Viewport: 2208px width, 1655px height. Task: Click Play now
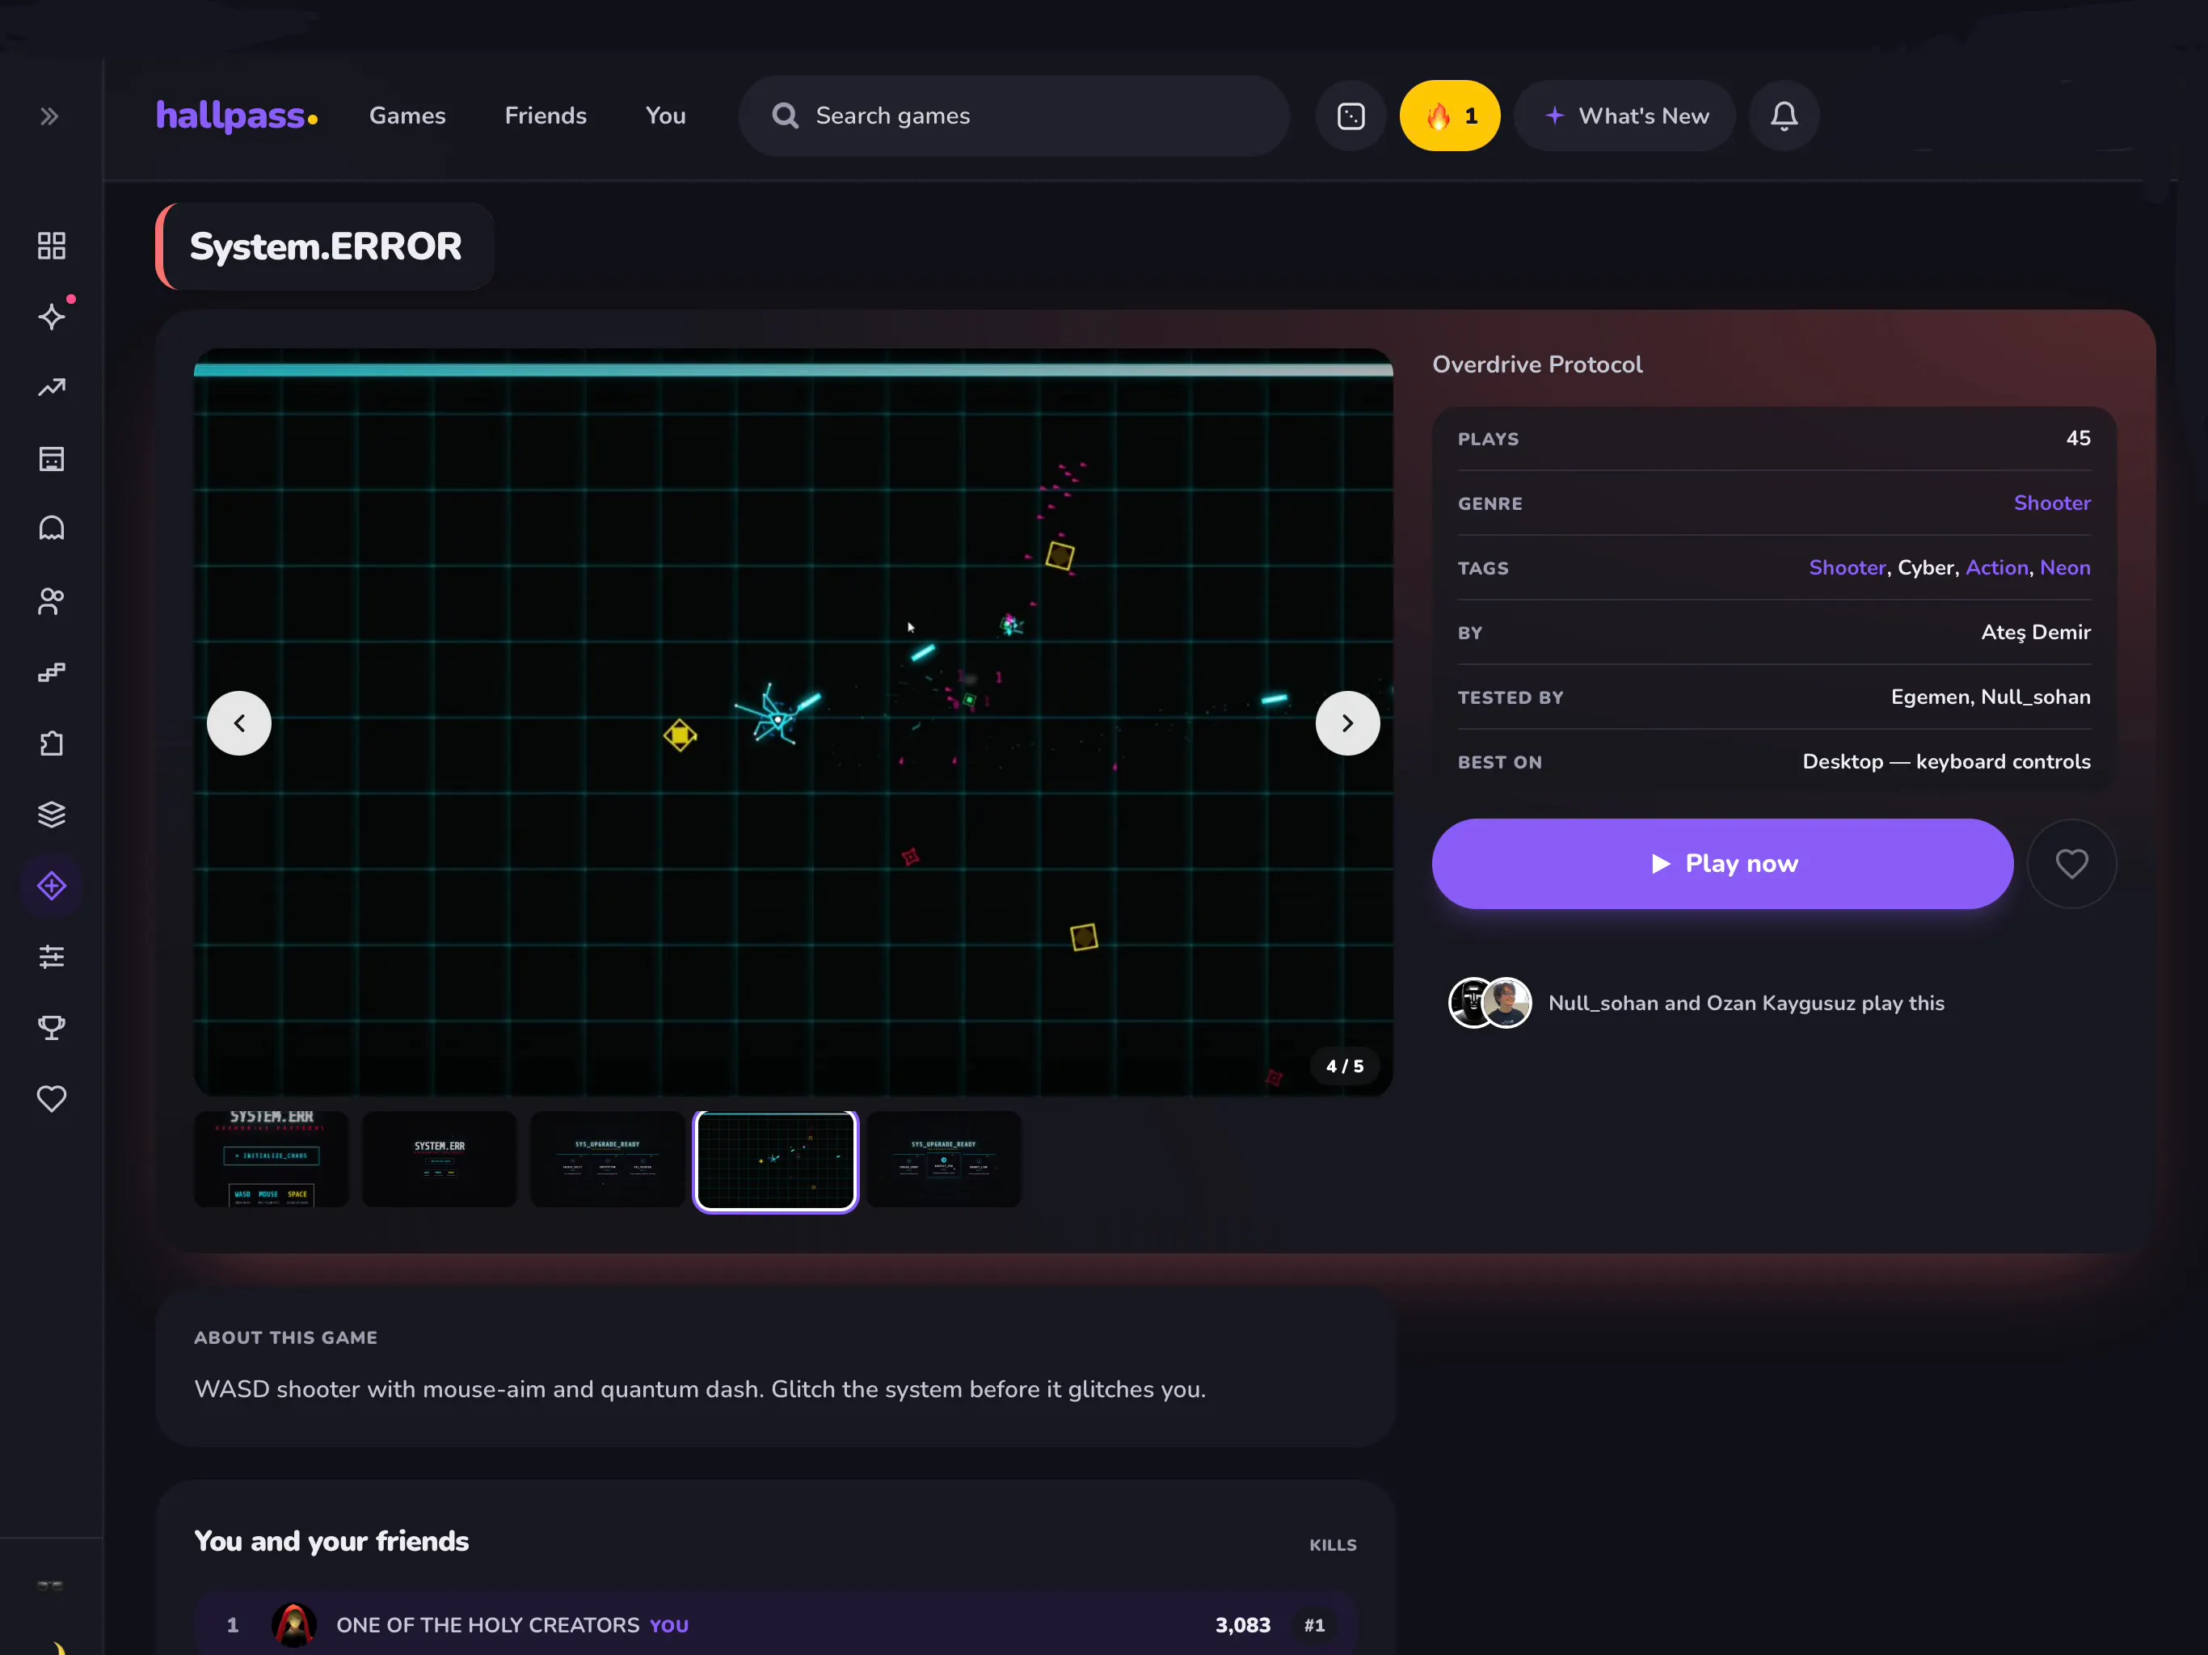[x=1722, y=865]
